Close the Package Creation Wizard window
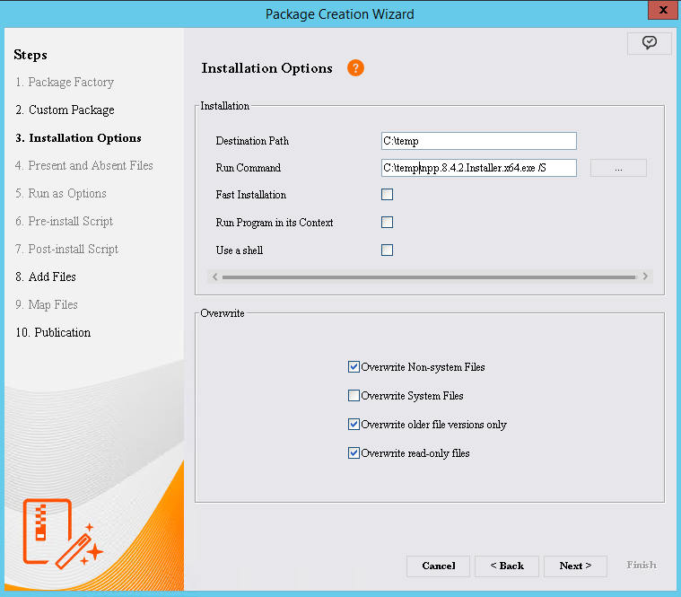The height and width of the screenshot is (597, 681). pos(661,12)
